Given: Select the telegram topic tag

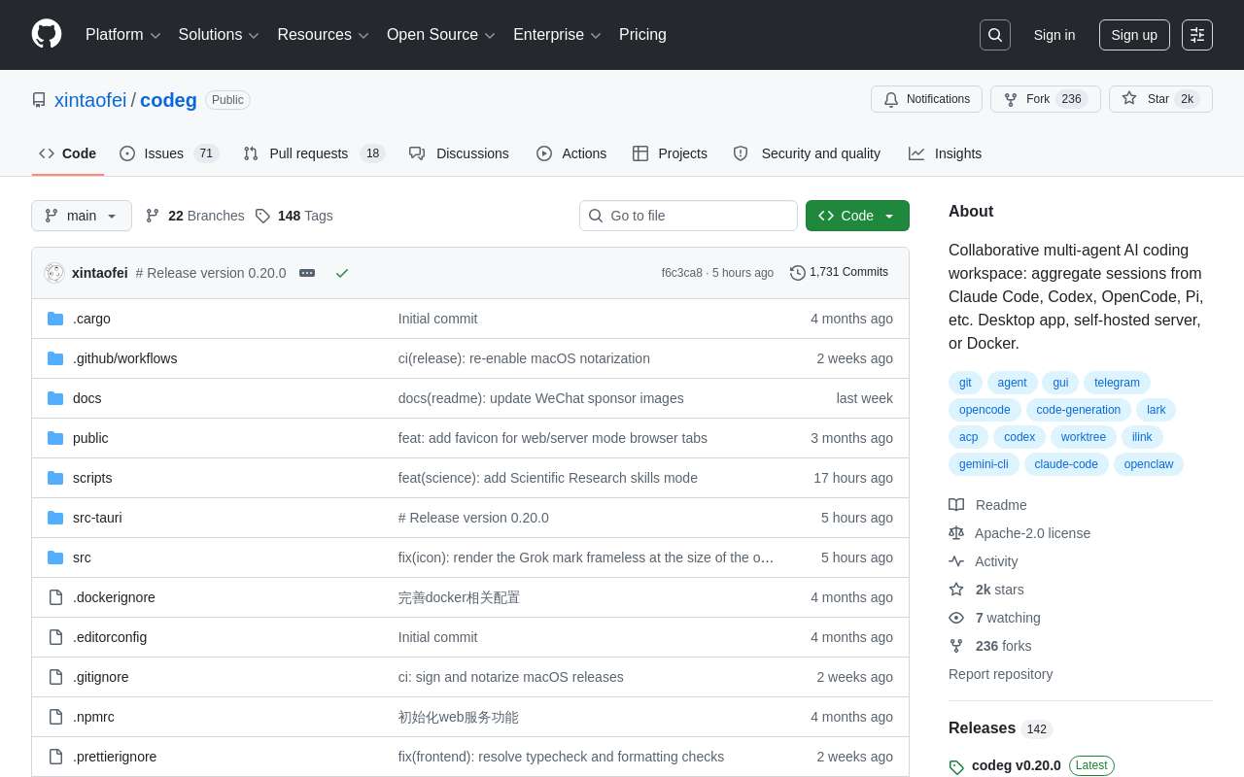Looking at the screenshot, I should (1117, 383).
